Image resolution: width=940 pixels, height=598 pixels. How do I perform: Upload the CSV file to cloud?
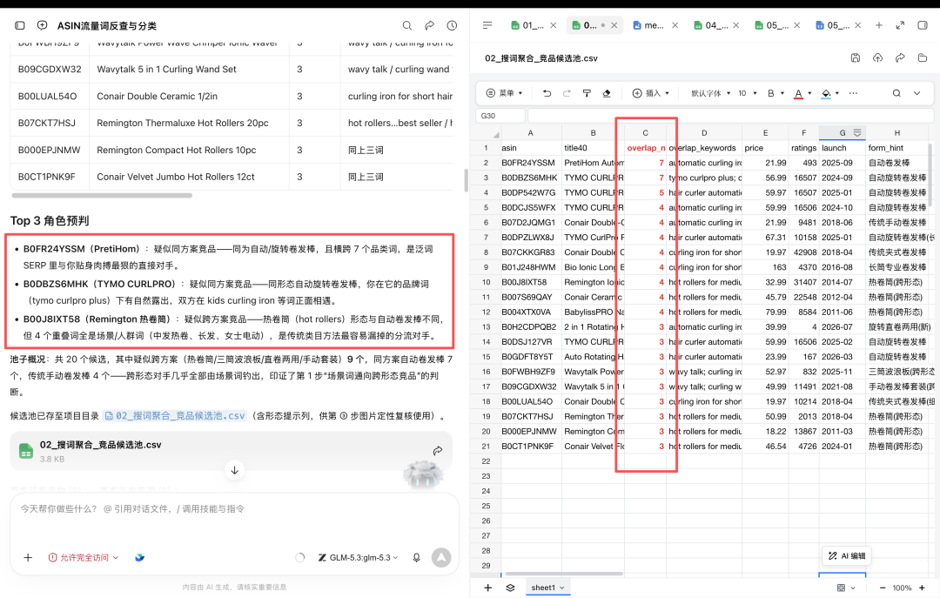point(877,58)
